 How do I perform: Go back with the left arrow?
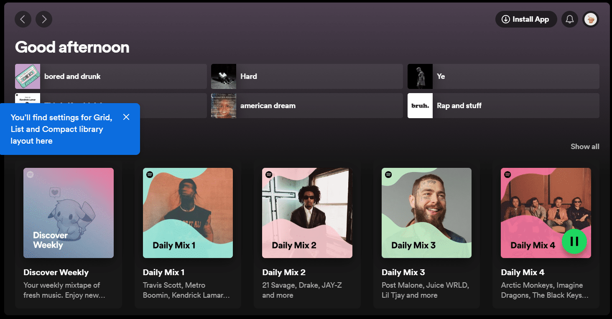[23, 19]
